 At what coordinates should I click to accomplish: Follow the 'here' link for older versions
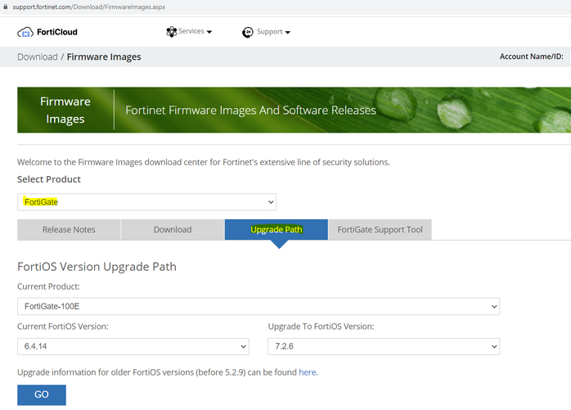click(x=308, y=372)
